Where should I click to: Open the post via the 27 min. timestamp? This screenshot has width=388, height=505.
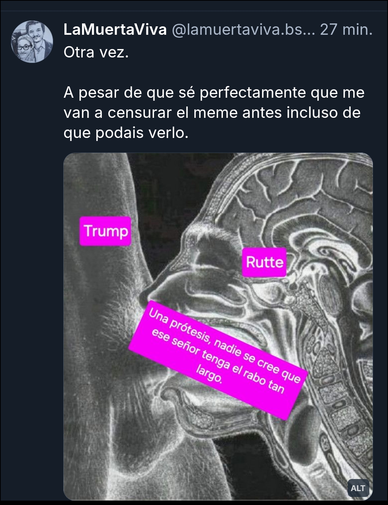346,30
